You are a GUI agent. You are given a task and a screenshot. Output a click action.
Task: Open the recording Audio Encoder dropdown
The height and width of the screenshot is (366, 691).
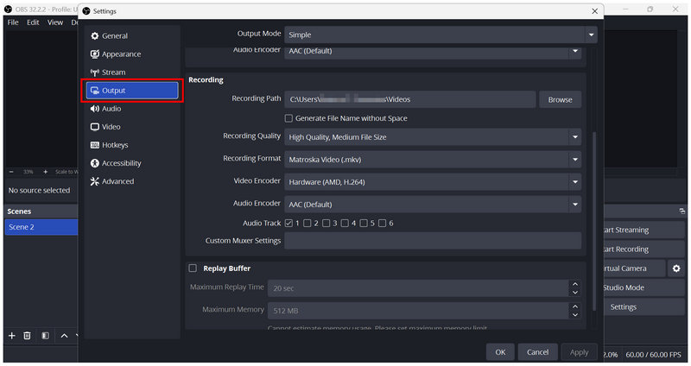(x=433, y=205)
